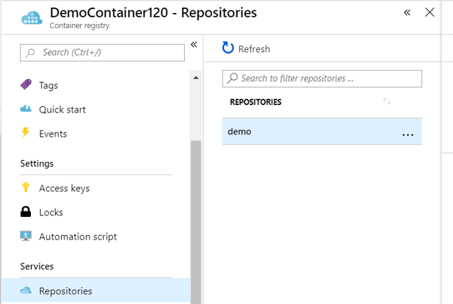Click the purple Tags icon

(x=26, y=84)
